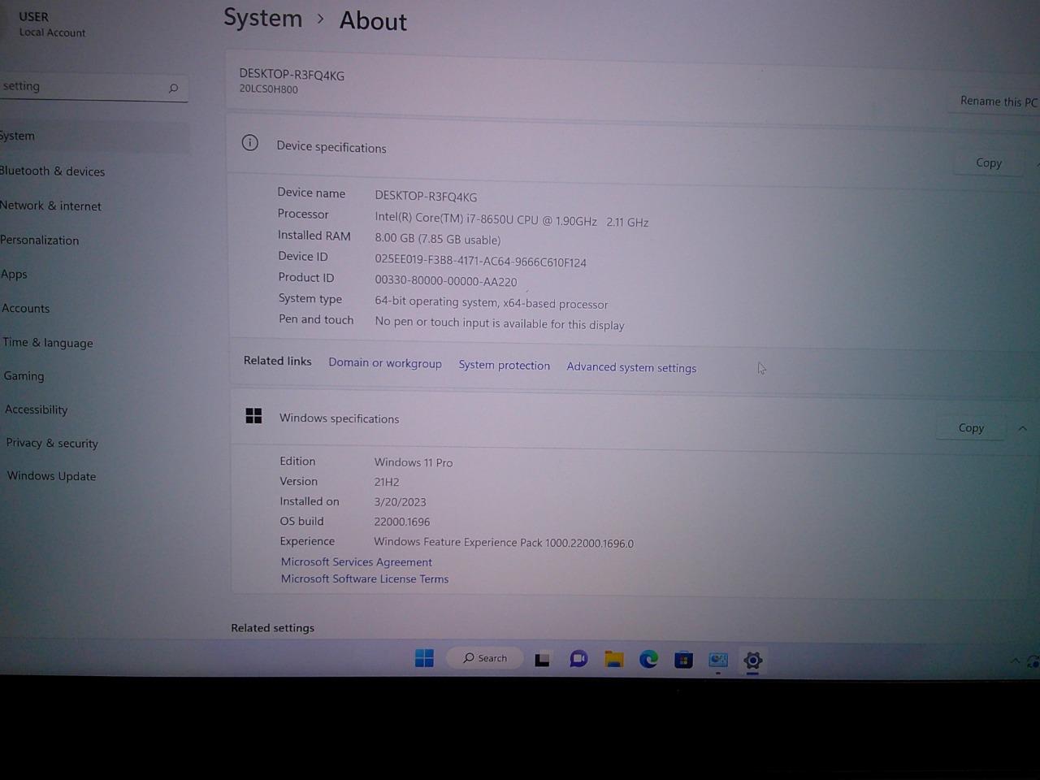Open Microsoft Services Agreement link

coord(357,562)
